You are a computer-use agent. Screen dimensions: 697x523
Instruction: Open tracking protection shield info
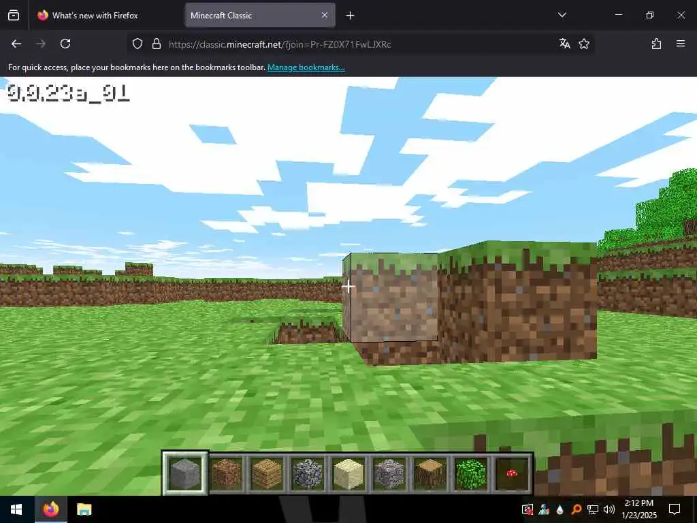137,44
